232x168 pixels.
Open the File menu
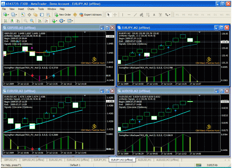[4, 9]
